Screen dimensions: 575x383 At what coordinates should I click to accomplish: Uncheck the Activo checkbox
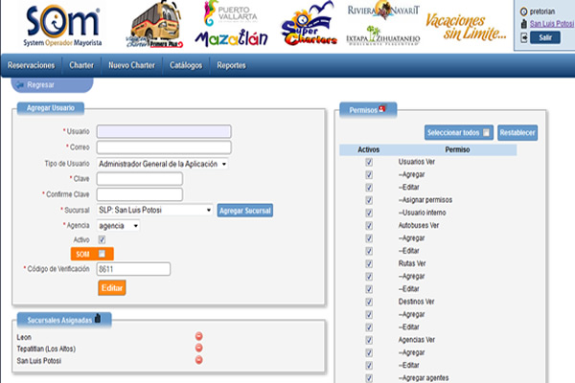(103, 239)
